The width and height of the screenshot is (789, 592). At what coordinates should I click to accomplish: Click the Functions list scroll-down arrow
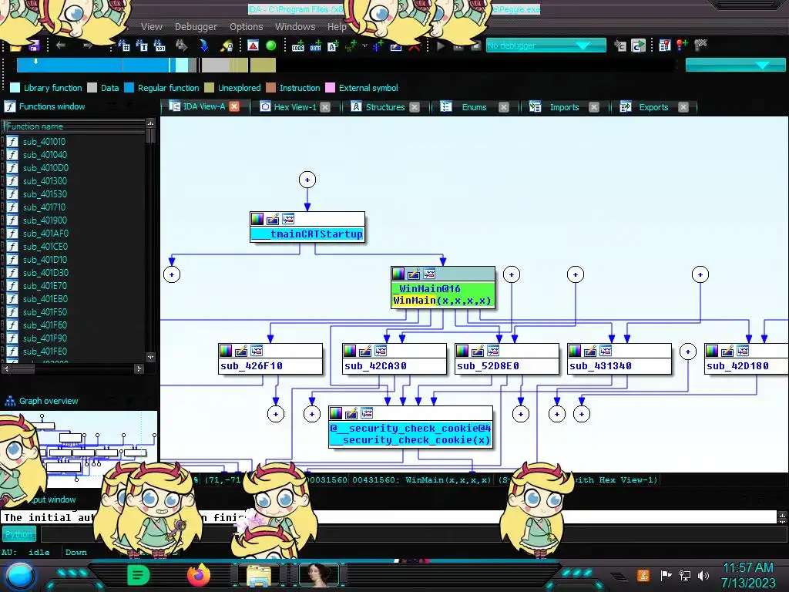[150, 357]
